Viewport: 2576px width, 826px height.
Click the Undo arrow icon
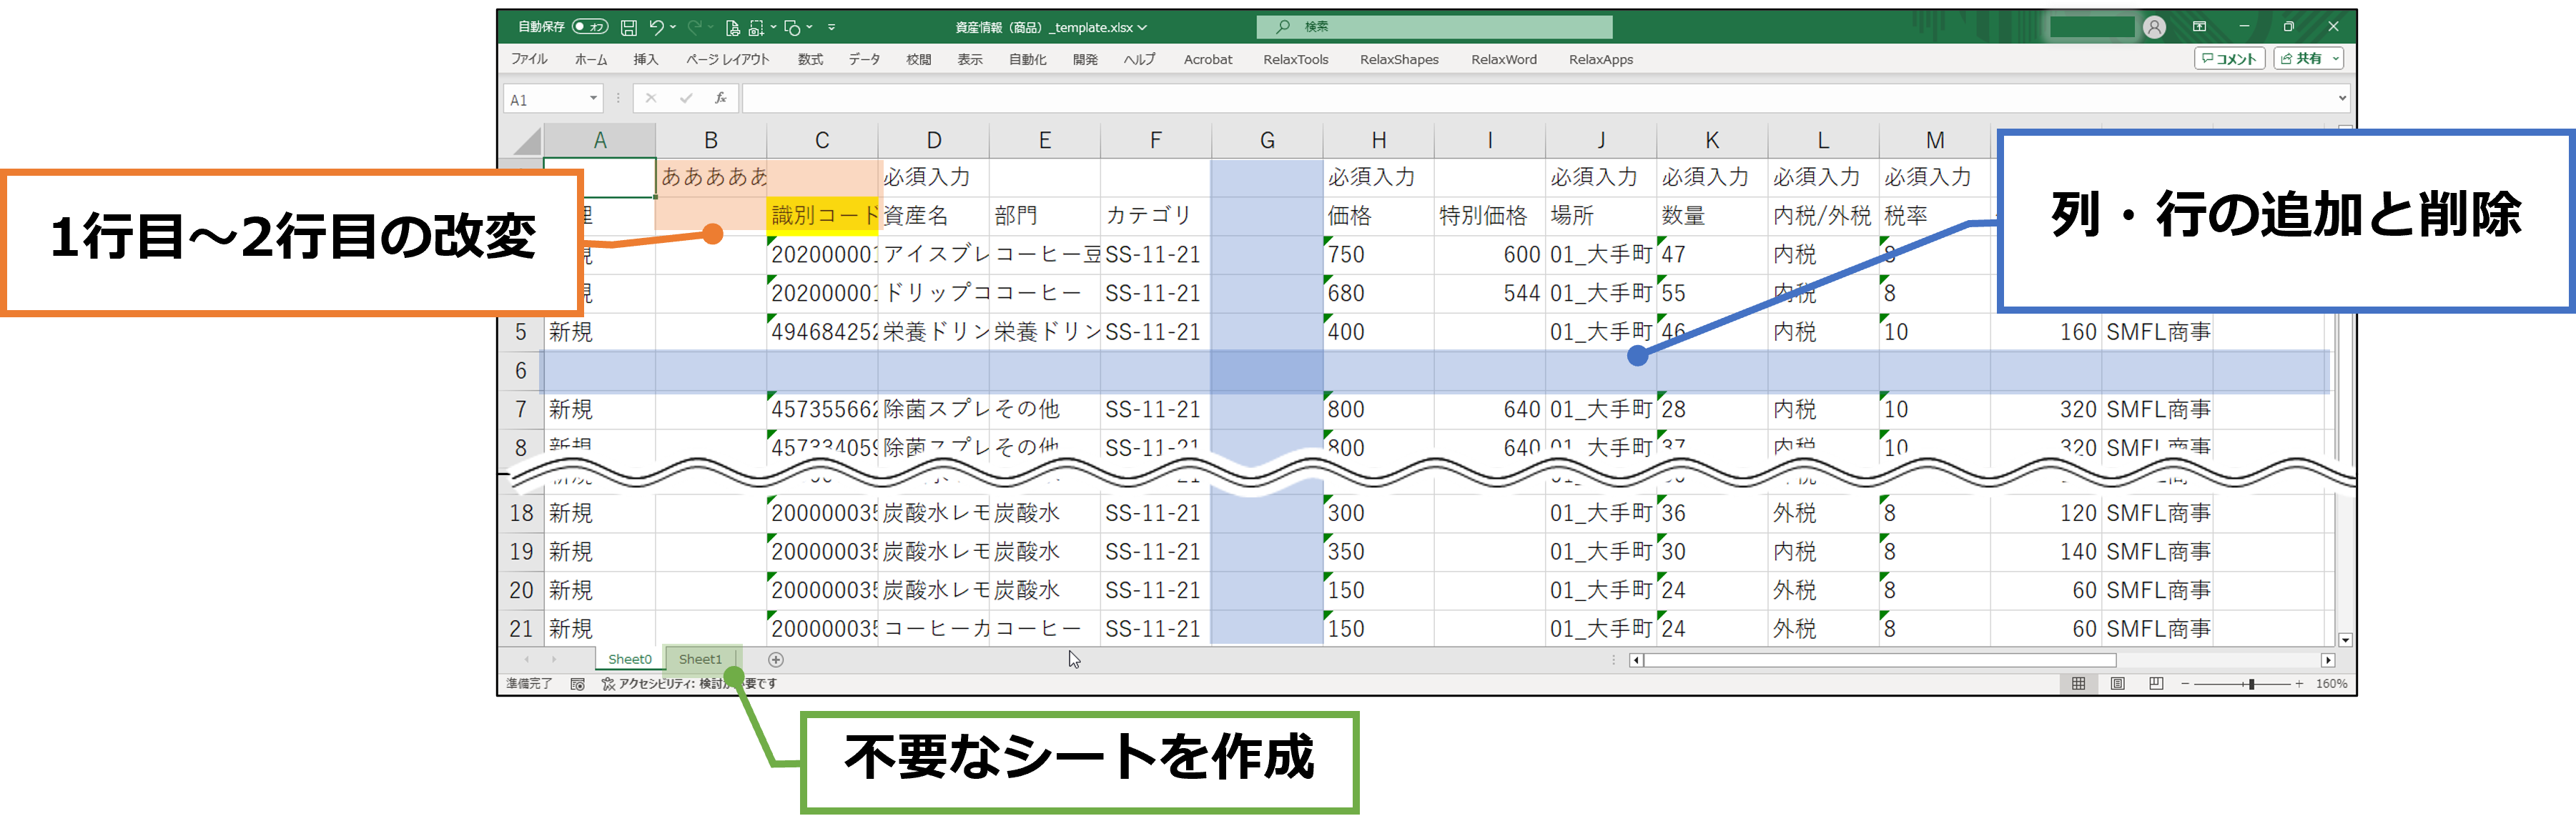click(x=656, y=28)
